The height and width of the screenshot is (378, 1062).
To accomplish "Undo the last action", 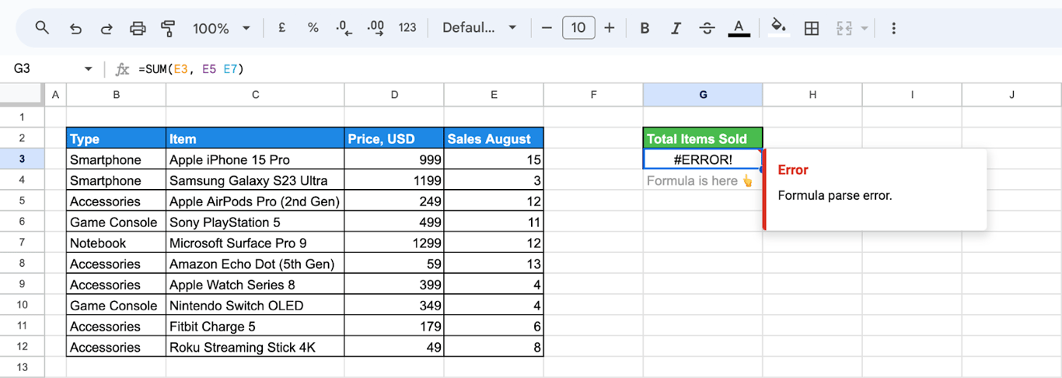I will point(75,28).
